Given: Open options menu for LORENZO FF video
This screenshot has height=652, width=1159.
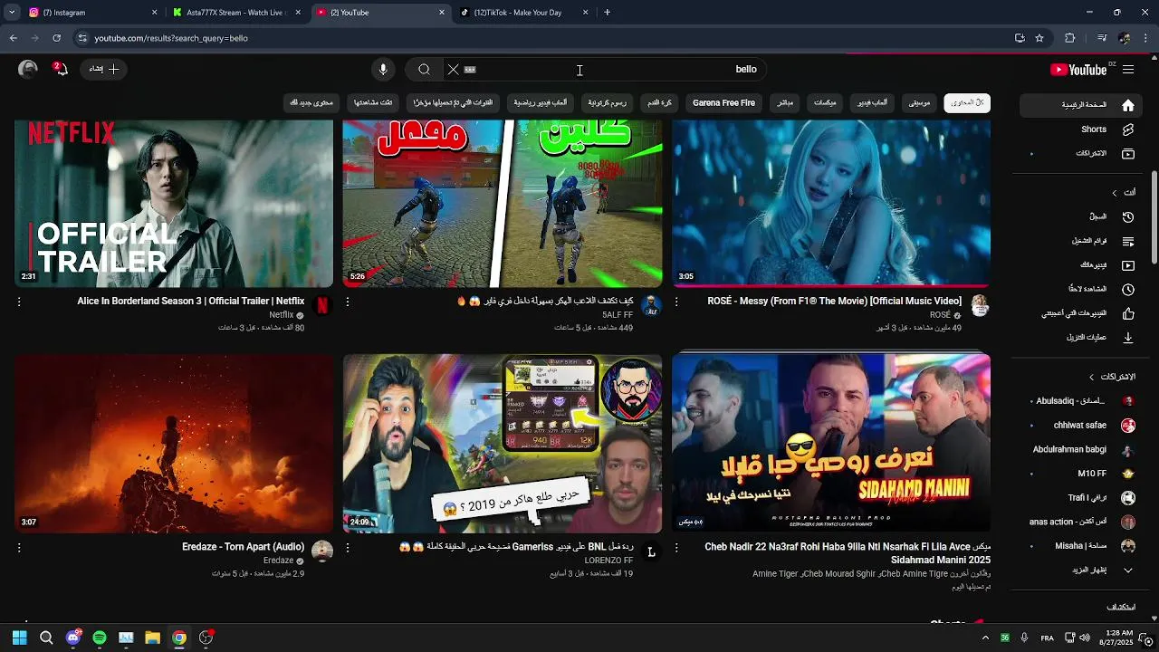Looking at the screenshot, I should (x=348, y=548).
